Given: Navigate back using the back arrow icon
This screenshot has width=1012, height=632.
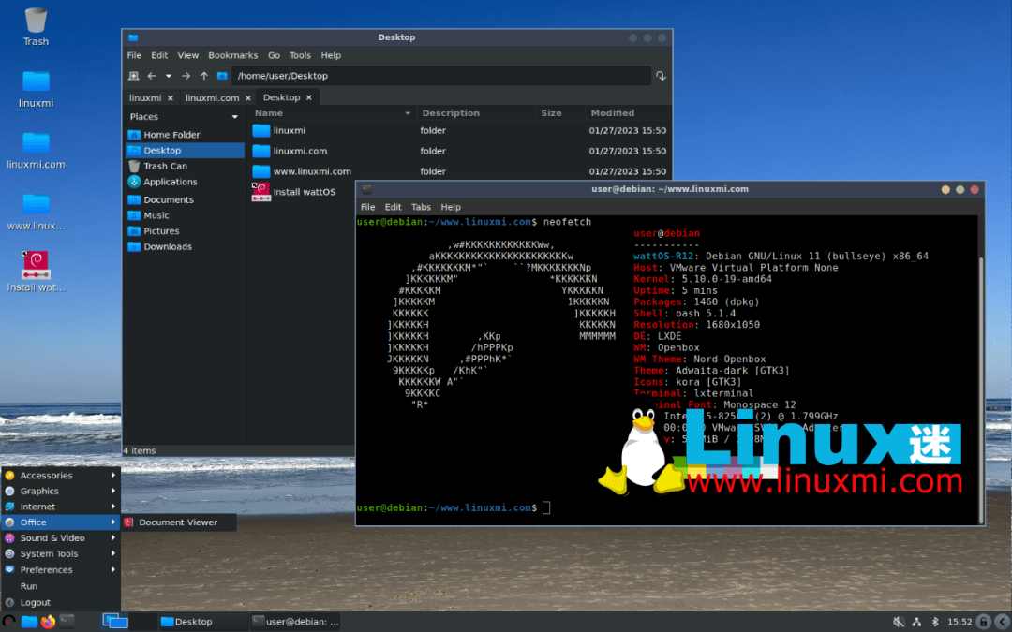Looking at the screenshot, I should [150, 76].
